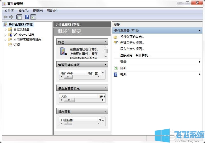Expand 应用程序和服务日志 tree node
The width and height of the screenshot is (205, 143).
pyautogui.click(x=6, y=40)
